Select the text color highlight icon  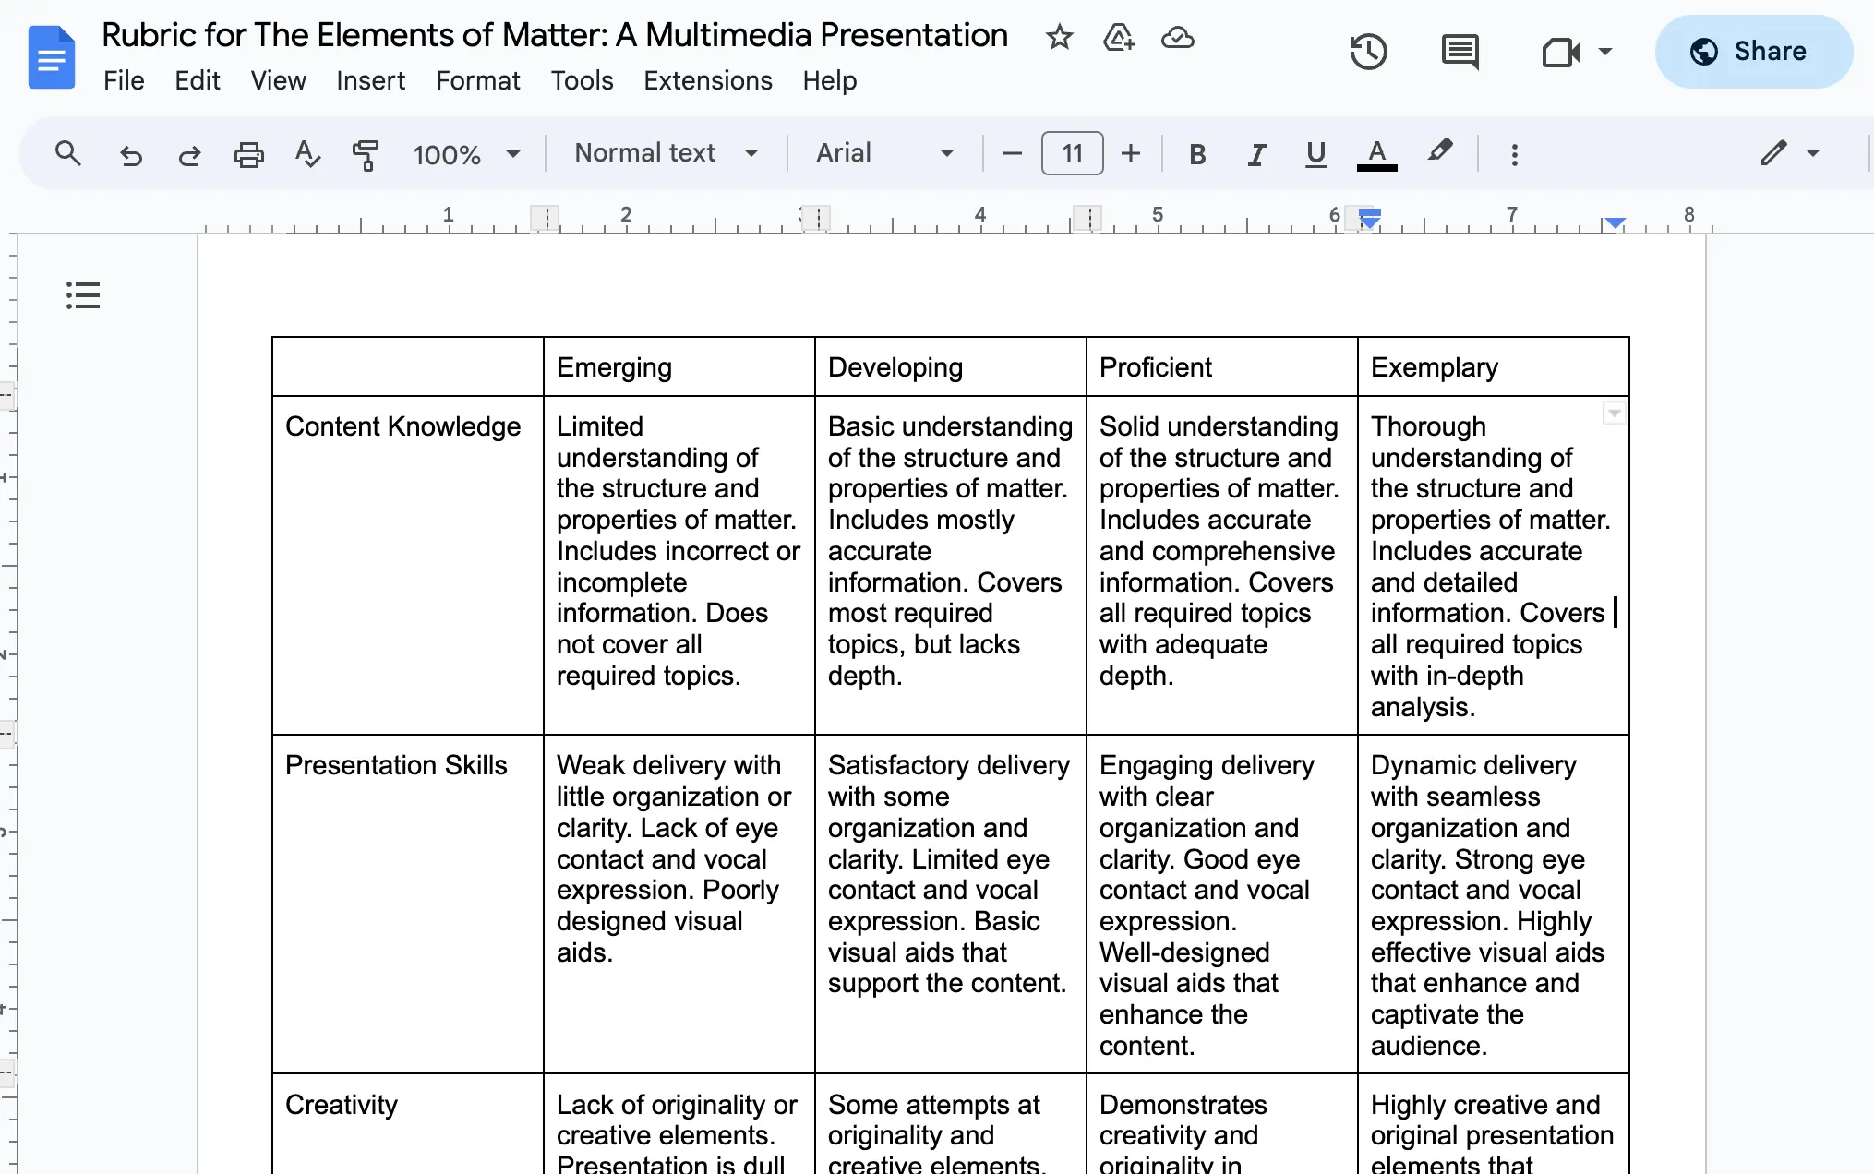[1438, 153]
